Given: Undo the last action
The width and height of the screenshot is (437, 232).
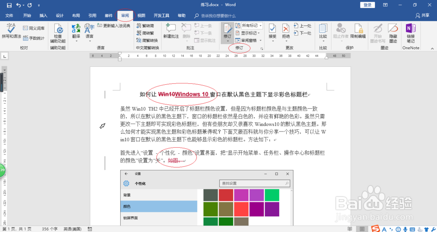Looking at the screenshot, I should point(18,5).
